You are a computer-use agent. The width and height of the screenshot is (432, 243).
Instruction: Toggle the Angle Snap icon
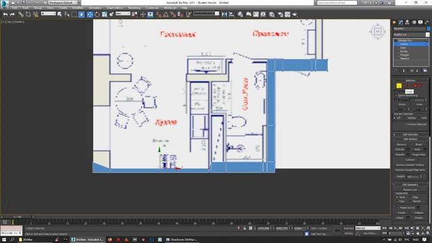point(166,14)
